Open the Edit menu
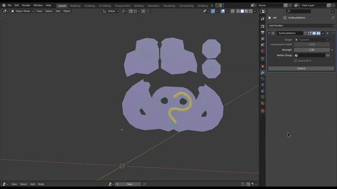Image resolution: width=337 pixels, height=189 pixels. click(x=16, y=5)
